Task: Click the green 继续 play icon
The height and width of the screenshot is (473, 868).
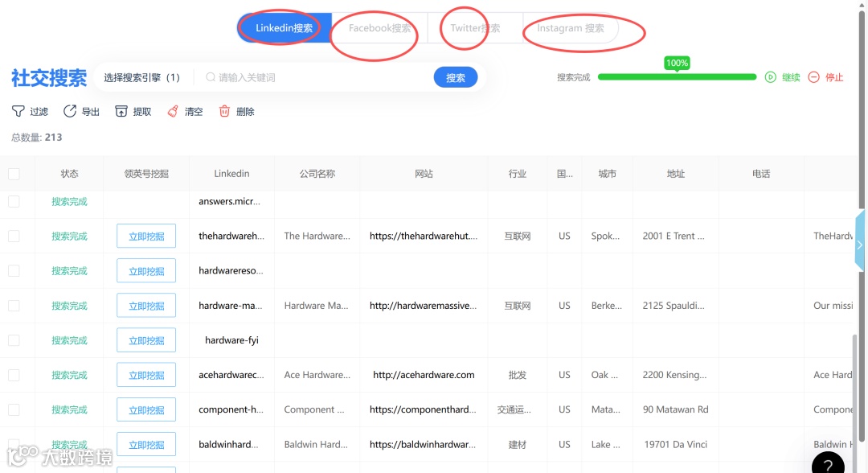Action: pyautogui.click(x=771, y=77)
